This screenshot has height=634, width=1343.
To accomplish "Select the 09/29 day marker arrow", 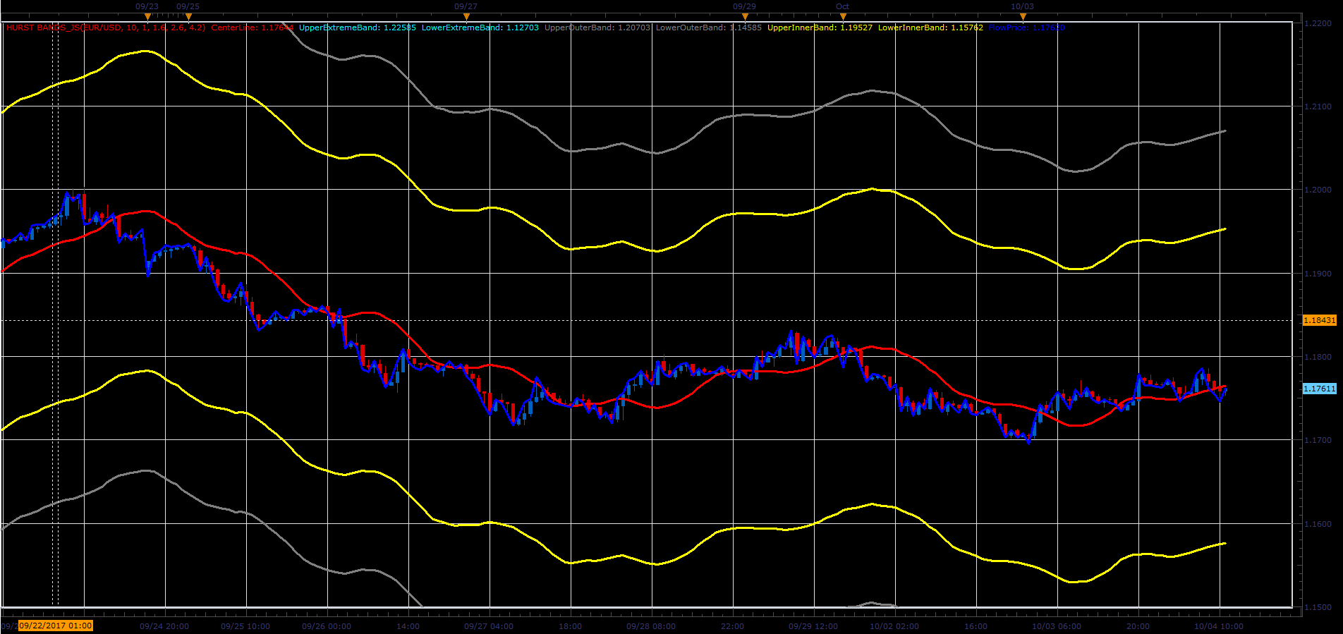I will click(x=745, y=17).
